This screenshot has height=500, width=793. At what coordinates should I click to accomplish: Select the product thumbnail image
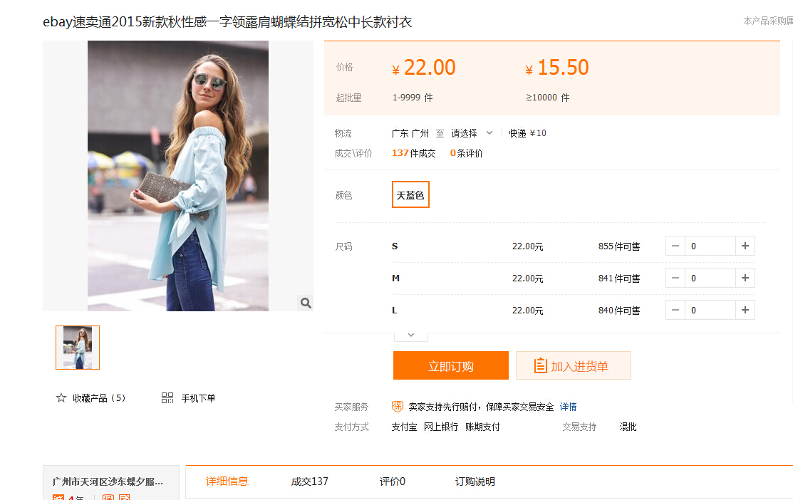click(78, 348)
